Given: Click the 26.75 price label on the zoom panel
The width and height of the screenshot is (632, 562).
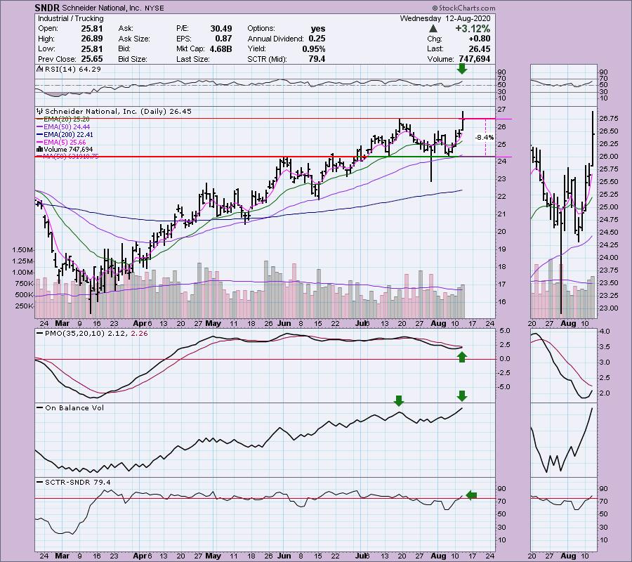Looking at the screenshot, I should [x=609, y=119].
